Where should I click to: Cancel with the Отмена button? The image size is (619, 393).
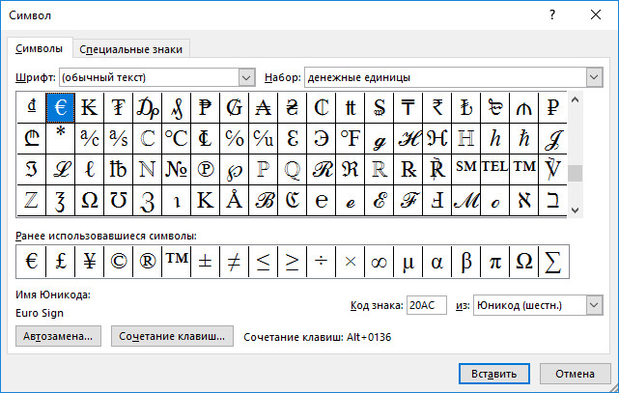pos(575,374)
